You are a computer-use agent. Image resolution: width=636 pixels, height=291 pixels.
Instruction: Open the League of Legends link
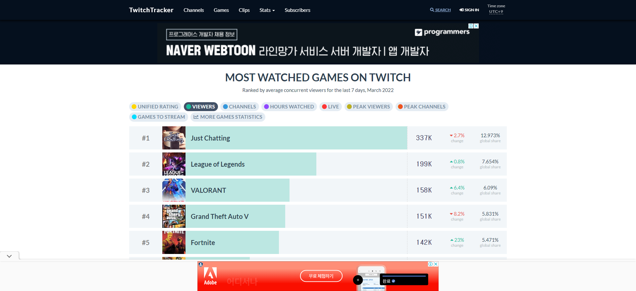click(218, 164)
